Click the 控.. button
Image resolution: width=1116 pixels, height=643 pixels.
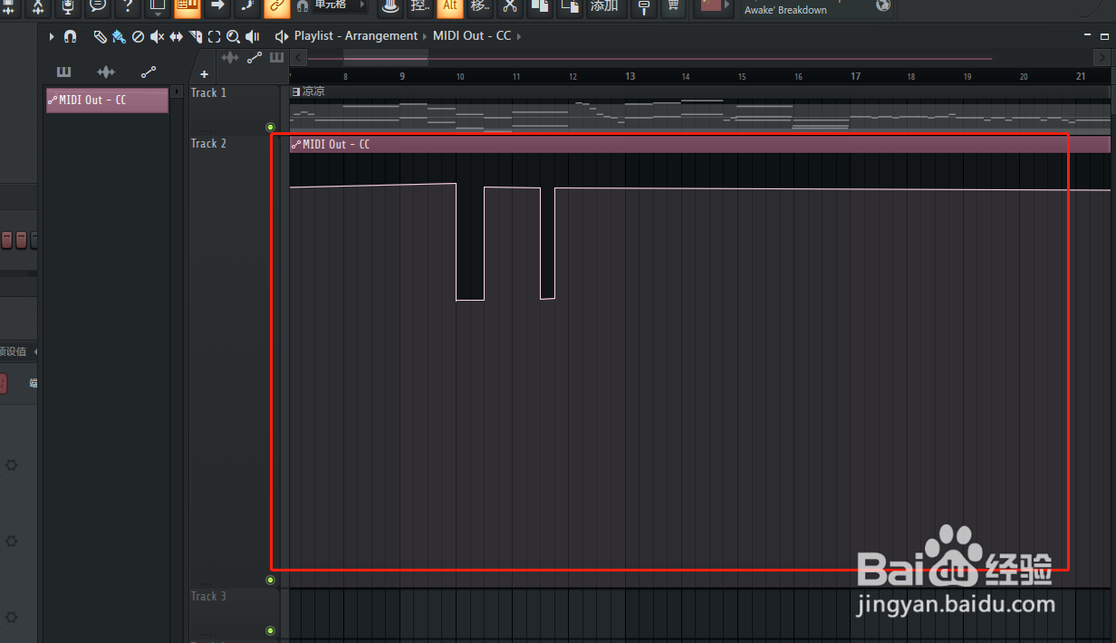(419, 7)
